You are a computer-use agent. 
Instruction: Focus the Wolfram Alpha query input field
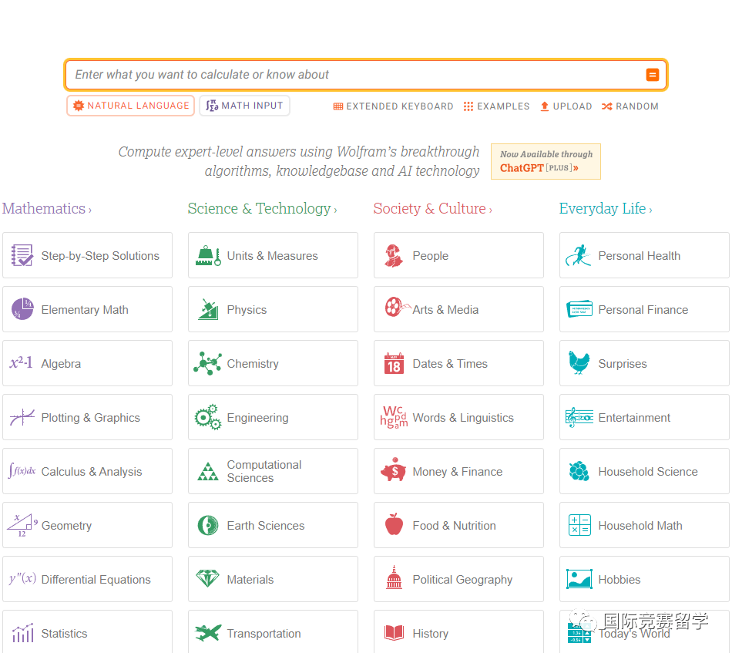pyautogui.click(x=366, y=75)
